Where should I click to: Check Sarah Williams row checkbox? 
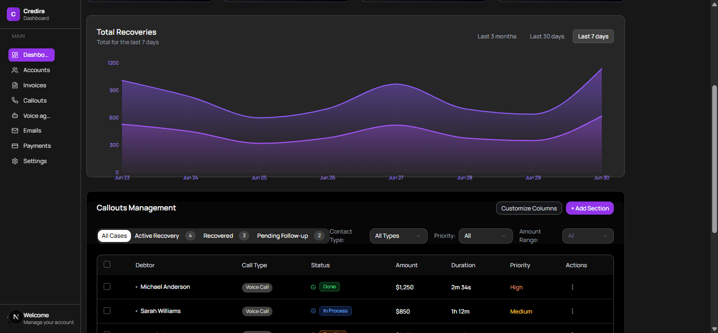point(107,311)
